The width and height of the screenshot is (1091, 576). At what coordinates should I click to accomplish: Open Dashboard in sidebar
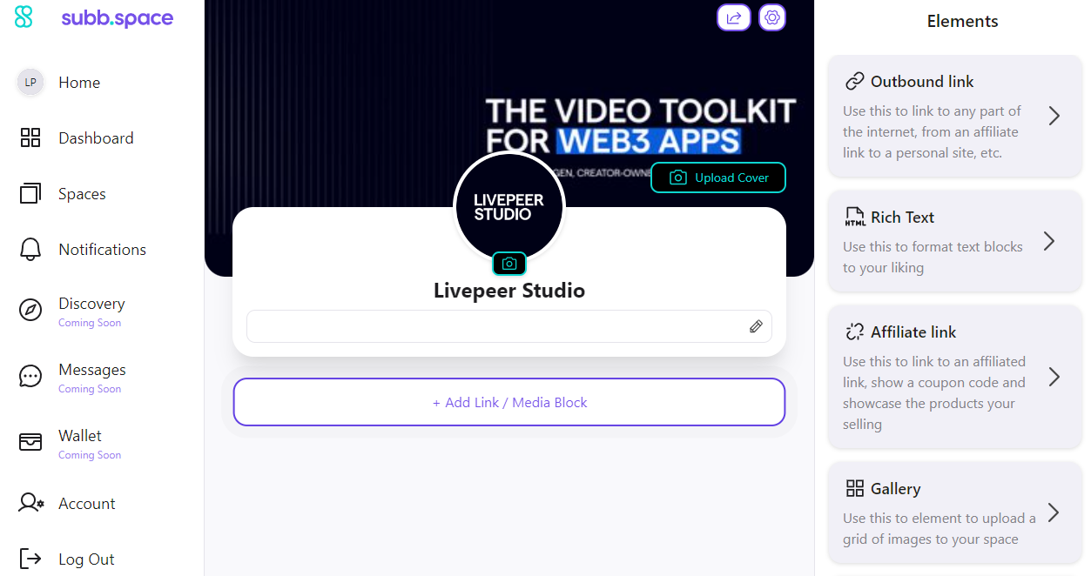pos(96,138)
